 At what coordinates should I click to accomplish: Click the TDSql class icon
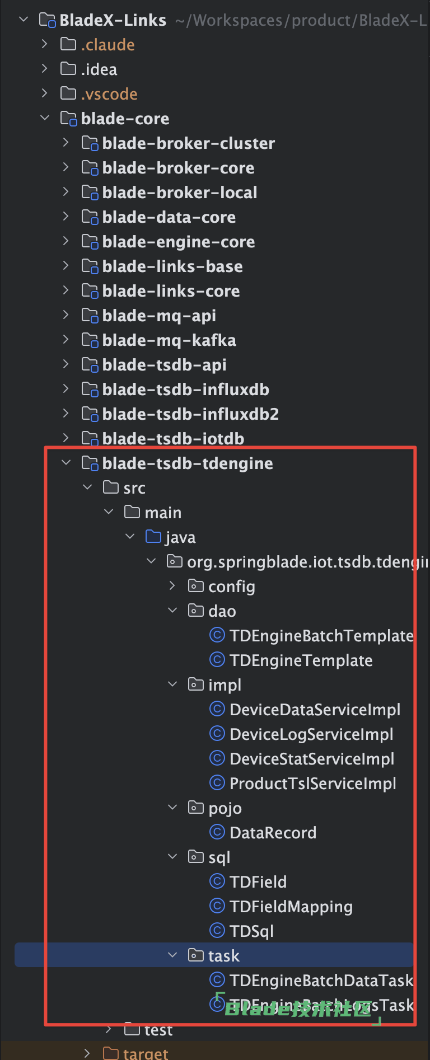pos(217,931)
